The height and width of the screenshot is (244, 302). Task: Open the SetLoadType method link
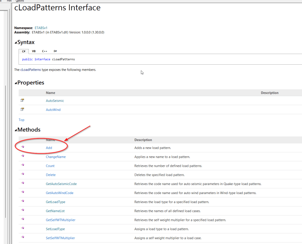55,229
